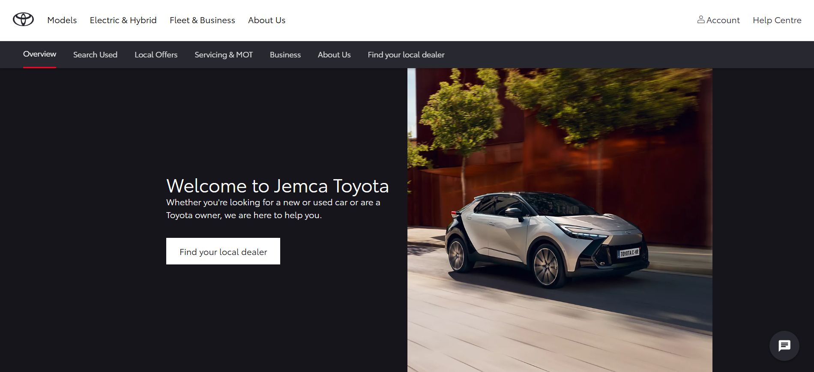The image size is (814, 372).
Task: Click the white Find your local dealer button
Action: [223, 251]
